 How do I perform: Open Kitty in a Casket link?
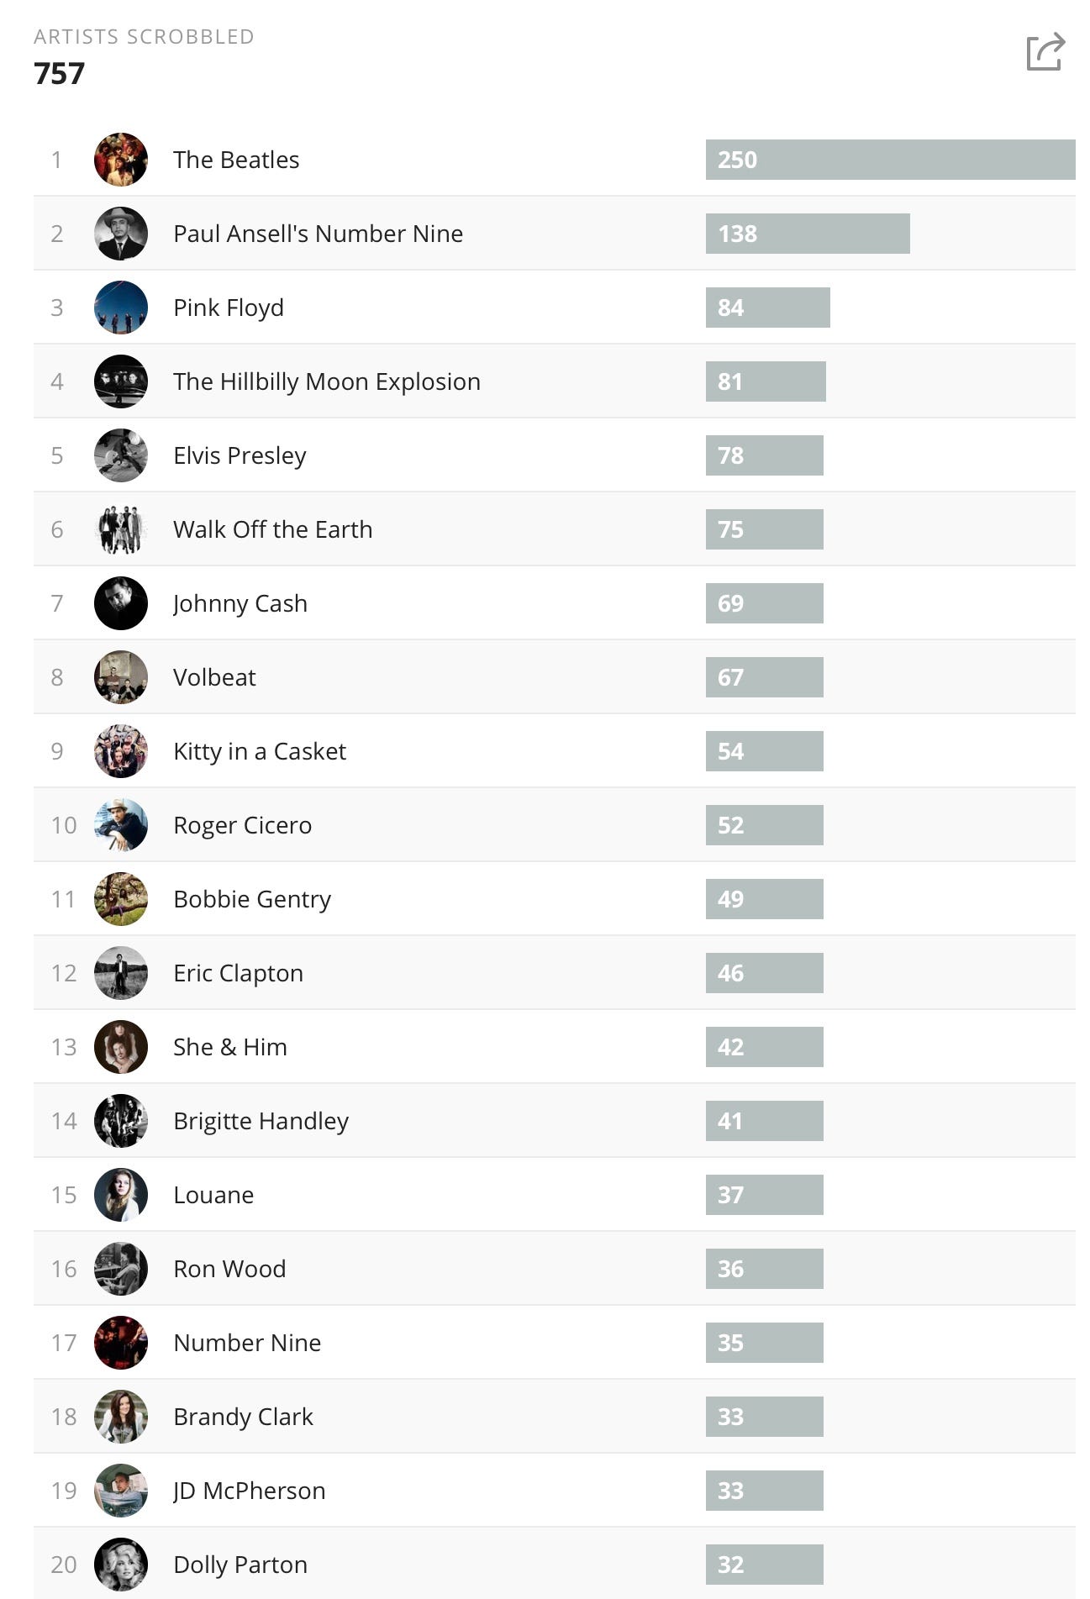tap(260, 751)
